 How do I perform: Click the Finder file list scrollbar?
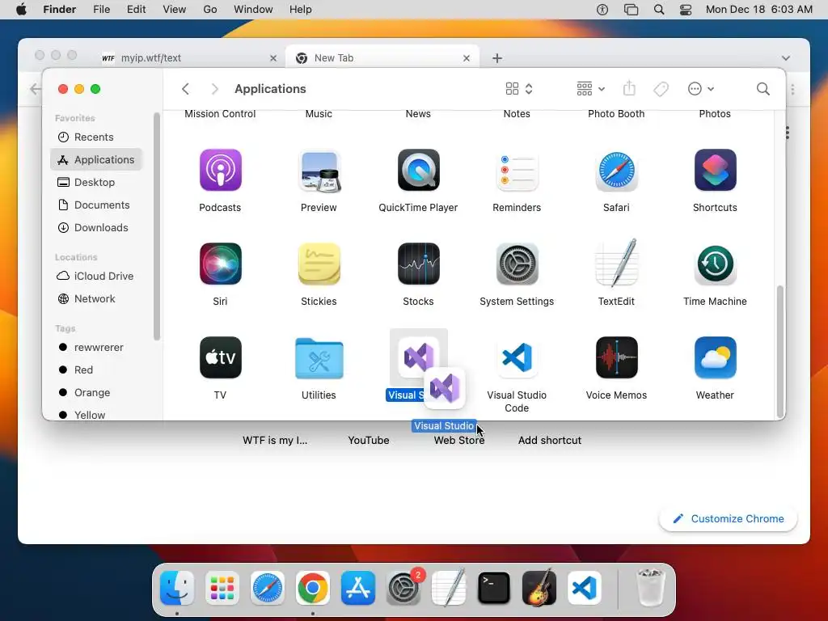(780, 351)
